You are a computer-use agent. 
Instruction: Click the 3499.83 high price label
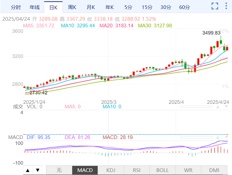211,33
